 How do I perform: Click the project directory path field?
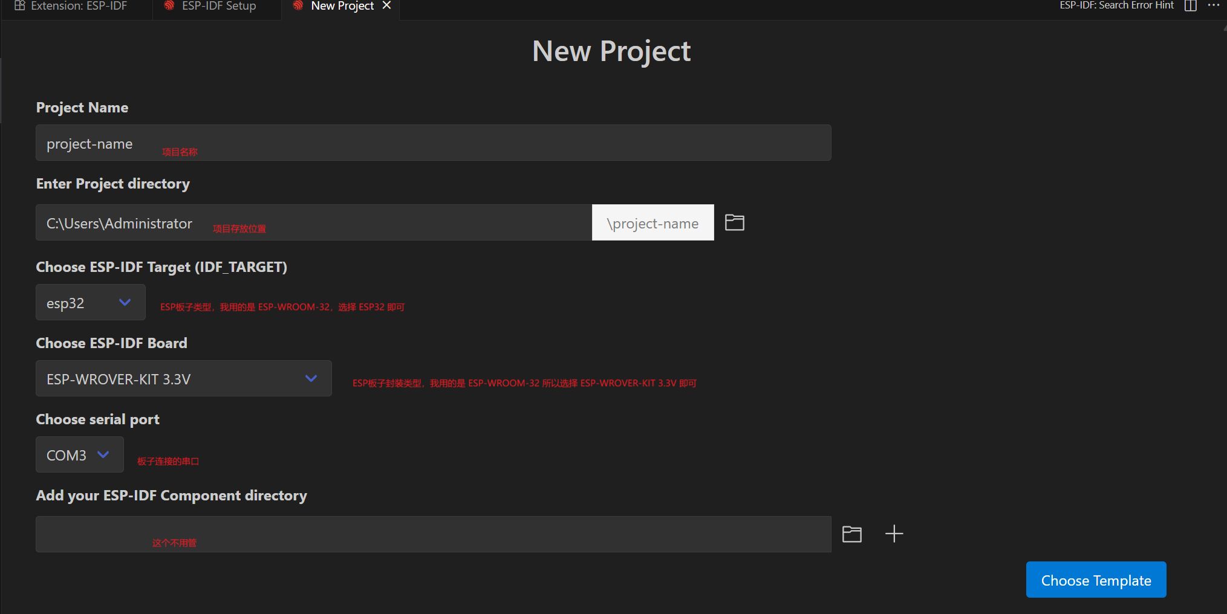point(313,222)
